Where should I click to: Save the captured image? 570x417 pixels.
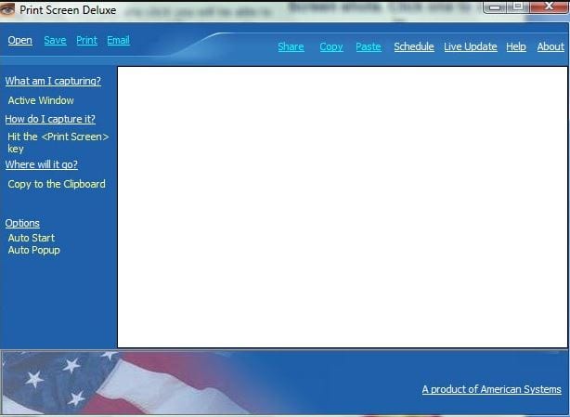tap(55, 41)
